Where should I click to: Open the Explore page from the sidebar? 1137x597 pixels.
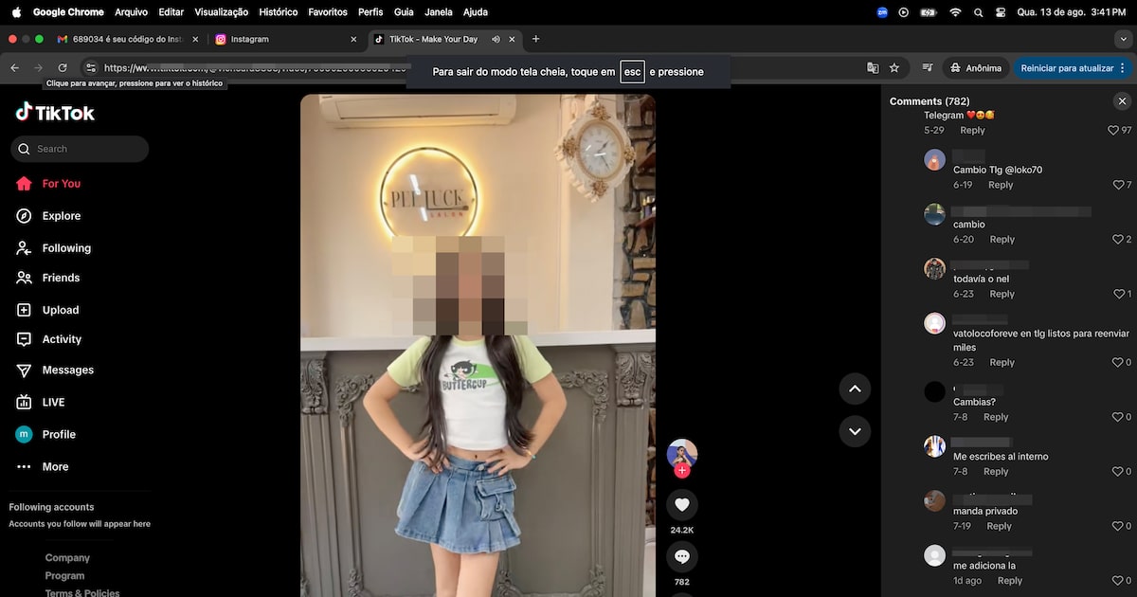61,216
